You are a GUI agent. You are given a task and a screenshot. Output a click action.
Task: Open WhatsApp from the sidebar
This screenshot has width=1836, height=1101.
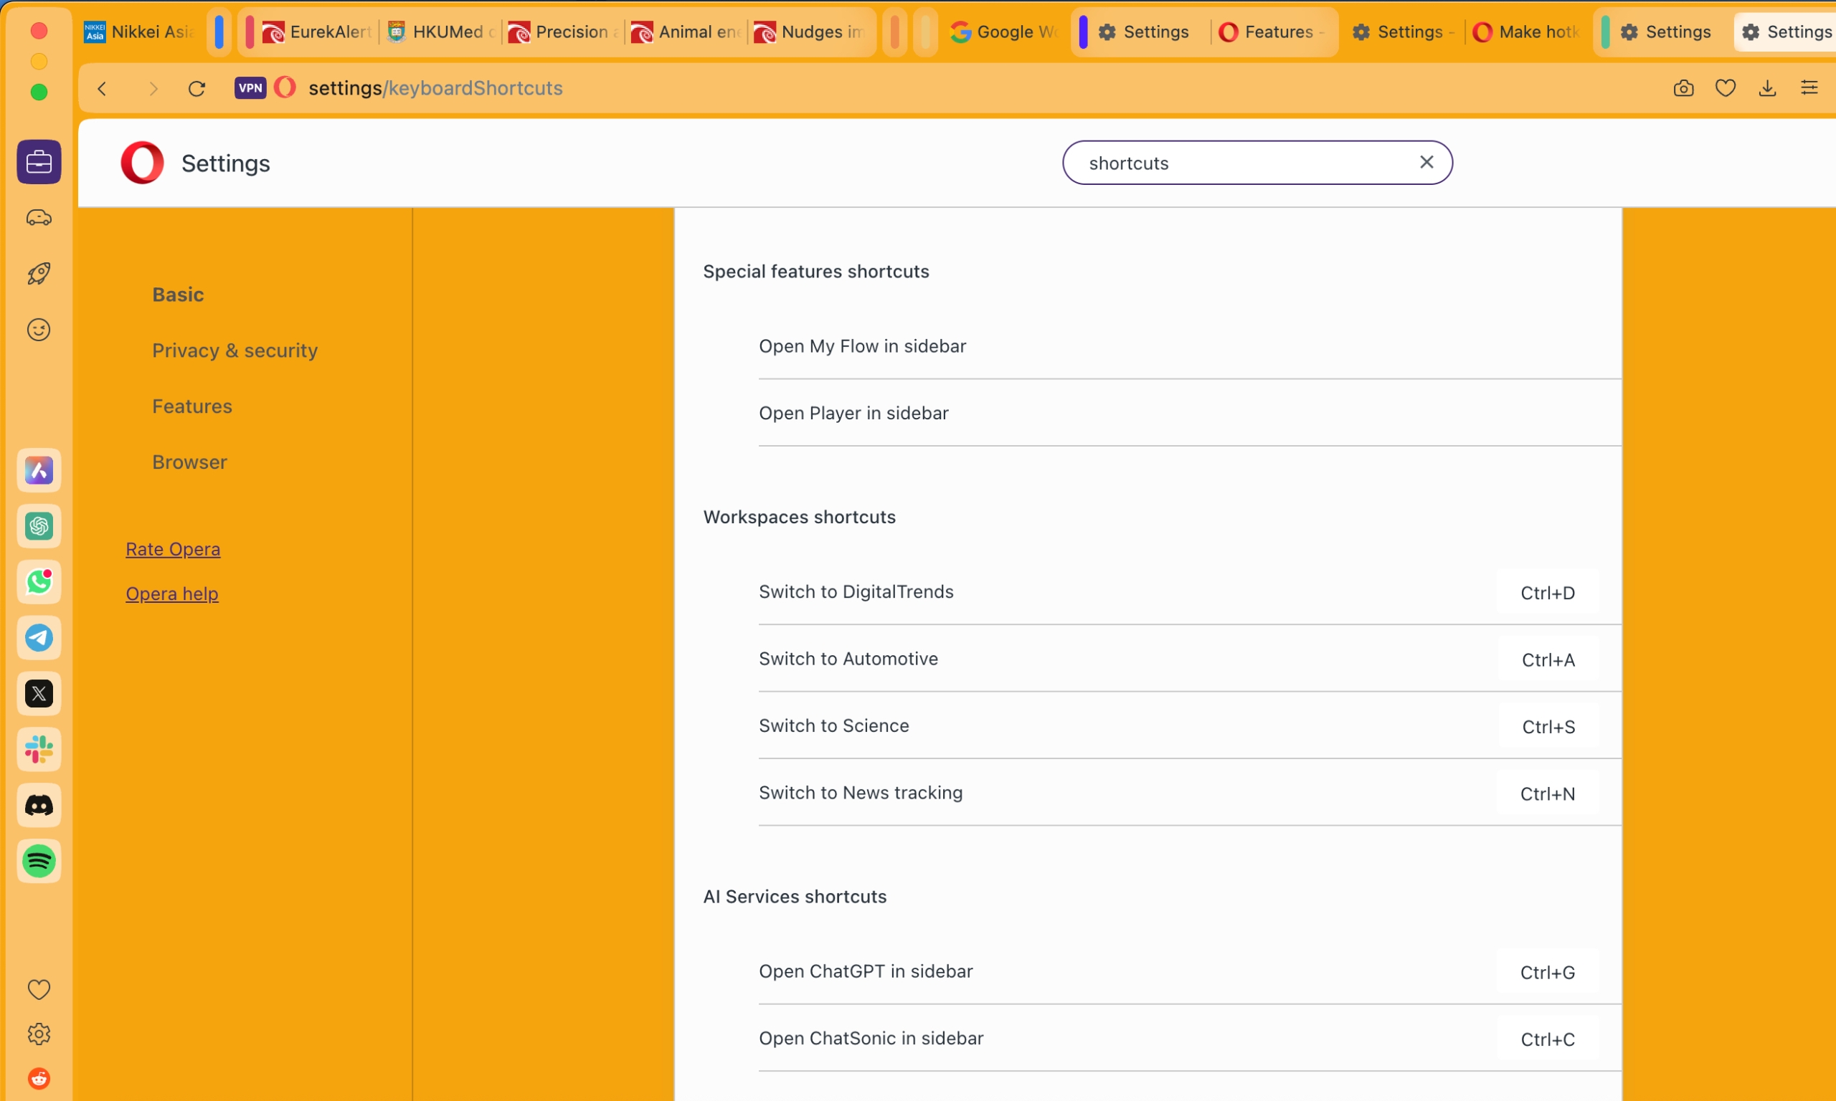(x=39, y=581)
